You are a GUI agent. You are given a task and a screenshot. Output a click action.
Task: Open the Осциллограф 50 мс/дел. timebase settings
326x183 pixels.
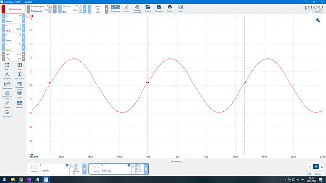pyautogui.click(x=42, y=9)
